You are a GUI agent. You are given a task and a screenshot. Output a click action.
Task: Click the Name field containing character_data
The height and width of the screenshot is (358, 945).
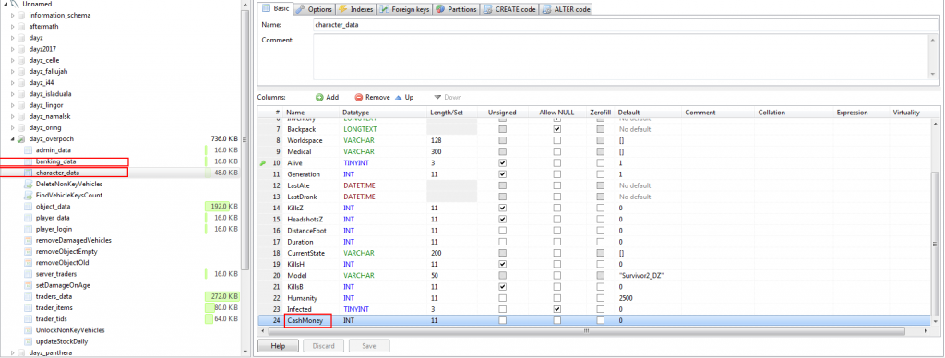coord(627,26)
